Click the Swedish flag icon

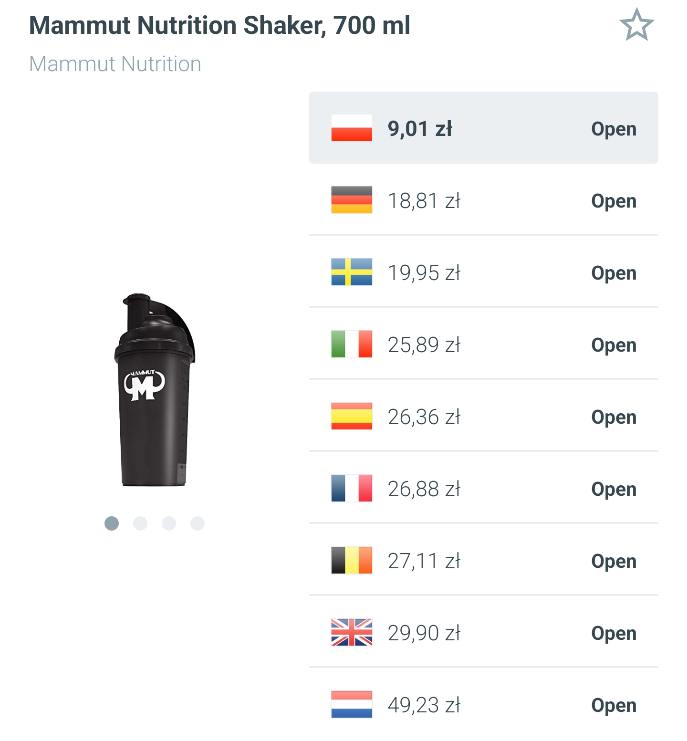[x=352, y=273]
